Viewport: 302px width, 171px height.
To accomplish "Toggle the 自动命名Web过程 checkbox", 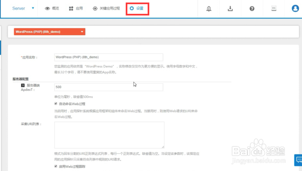I will click(56, 104).
